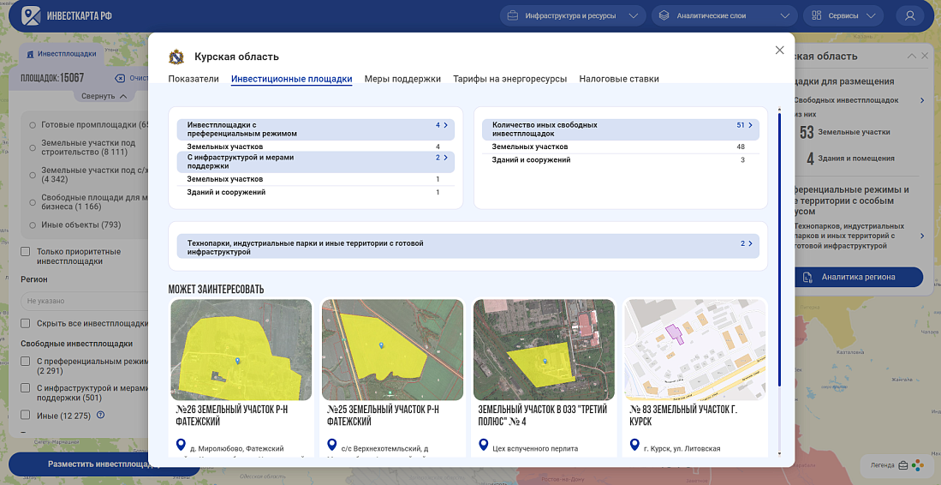This screenshot has height=485, width=941.
Task: Open Аналитические слои dropdown
Action: [724, 15]
